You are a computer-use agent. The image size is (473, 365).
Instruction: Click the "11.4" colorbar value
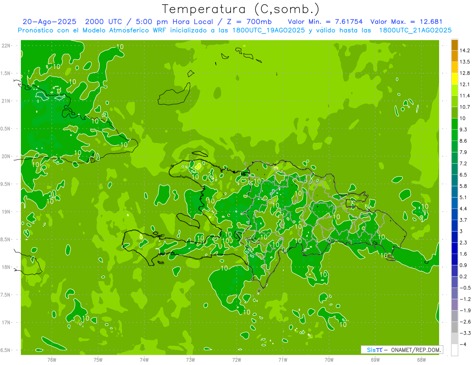465,96
